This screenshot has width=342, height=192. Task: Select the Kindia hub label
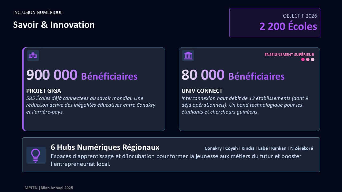pos(248,148)
